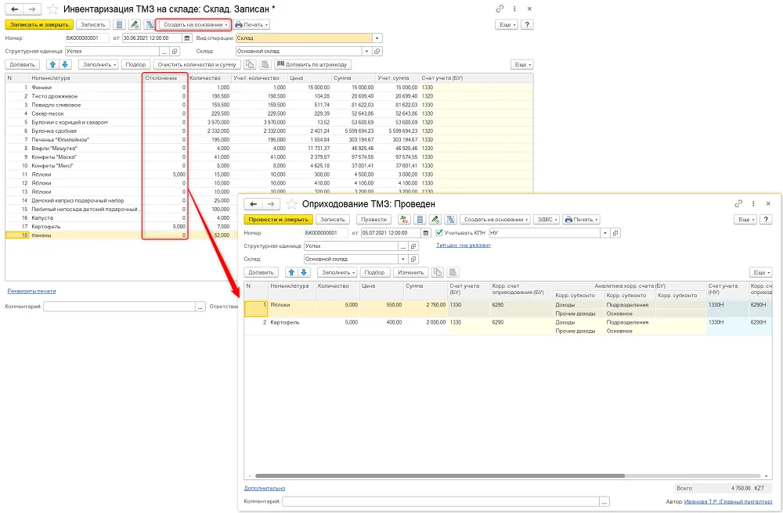Open help (?) in Инвентаризация ТМЗ window
Image resolution: width=783 pixels, height=513 pixels.
point(527,24)
